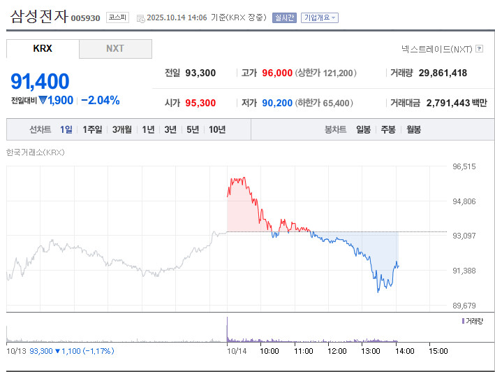Show the 일봉 daily candle chart
The height and width of the screenshot is (372, 495).
click(363, 129)
